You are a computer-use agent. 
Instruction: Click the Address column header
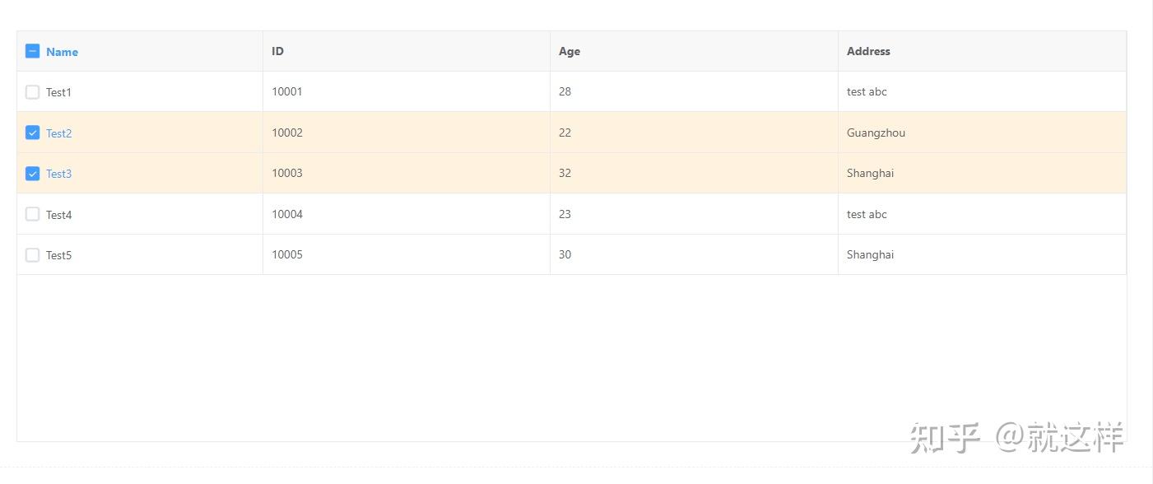point(868,51)
